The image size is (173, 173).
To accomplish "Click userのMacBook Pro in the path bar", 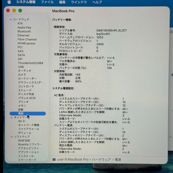I will coord(73,160).
